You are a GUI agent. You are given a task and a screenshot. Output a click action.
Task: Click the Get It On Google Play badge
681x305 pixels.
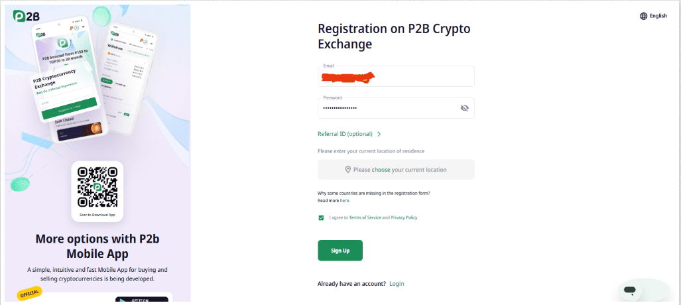point(142,299)
